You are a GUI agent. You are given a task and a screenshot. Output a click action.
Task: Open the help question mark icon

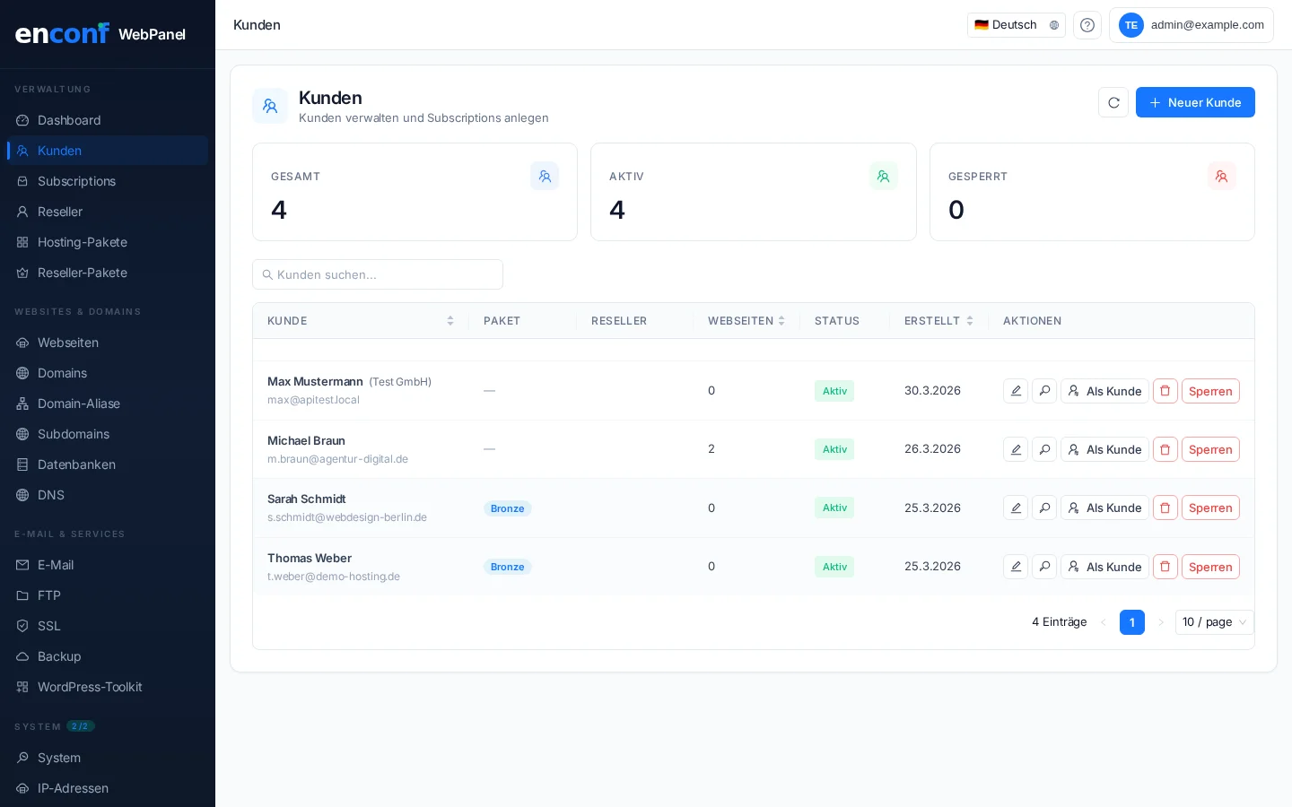[x=1087, y=25]
